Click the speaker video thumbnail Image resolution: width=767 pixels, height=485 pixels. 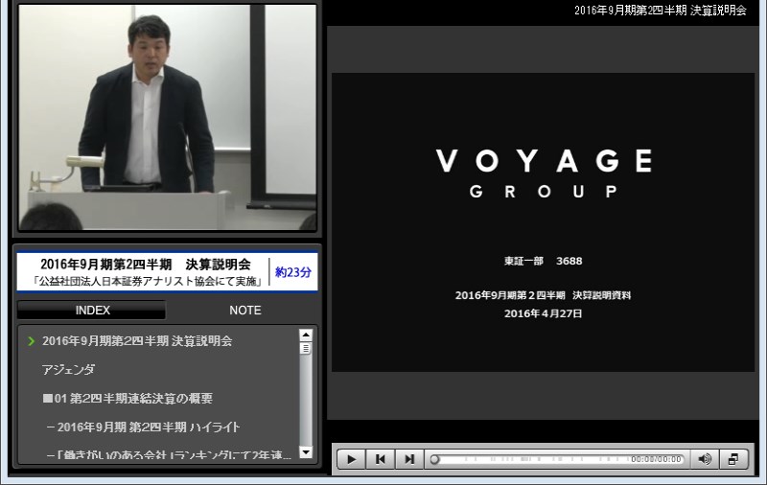tap(167, 117)
